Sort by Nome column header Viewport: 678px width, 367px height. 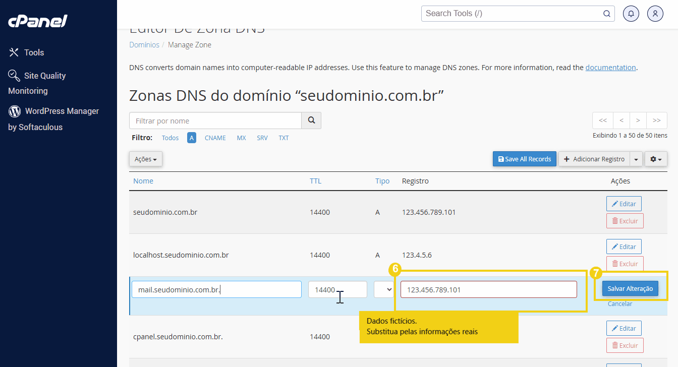click(x=143, y=181)
